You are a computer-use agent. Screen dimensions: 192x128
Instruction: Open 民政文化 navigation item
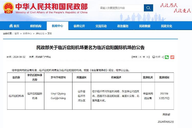click(166, 26)
